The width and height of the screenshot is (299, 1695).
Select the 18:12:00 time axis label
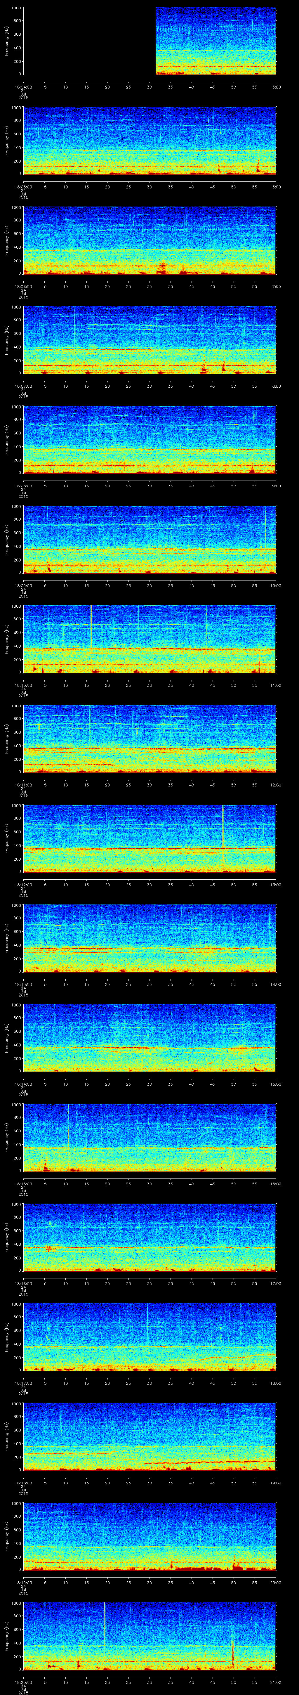[x=24, y=884]
